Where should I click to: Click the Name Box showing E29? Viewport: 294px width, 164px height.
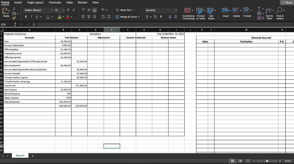tap(7, 24)
